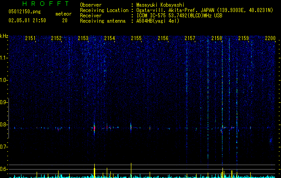Click the kHz axis unit label
The height and width of the screenshot is (178, 281).
tap(4, 36)
